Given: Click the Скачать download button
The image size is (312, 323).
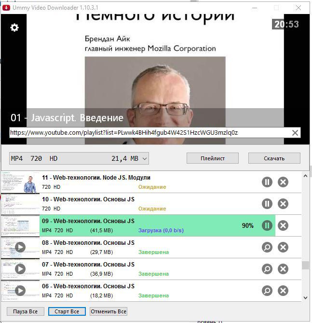Looking at the screenshot, I should tap(274, 158).
